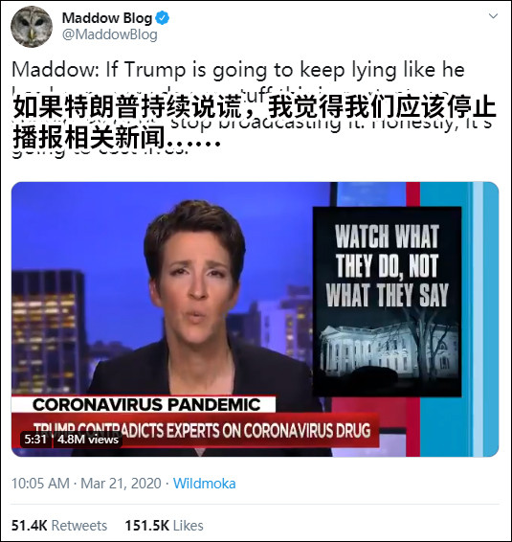Click the blue verified badge
This screenshot has width=512, height=542.
pos(162,17)
